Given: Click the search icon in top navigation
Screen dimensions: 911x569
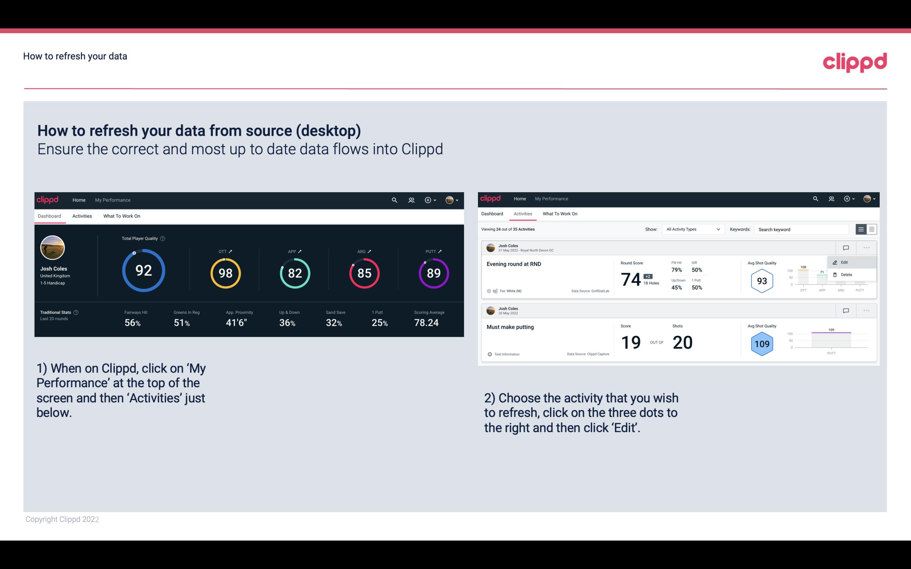Looking at the screenshot, I should pos(395,200).
